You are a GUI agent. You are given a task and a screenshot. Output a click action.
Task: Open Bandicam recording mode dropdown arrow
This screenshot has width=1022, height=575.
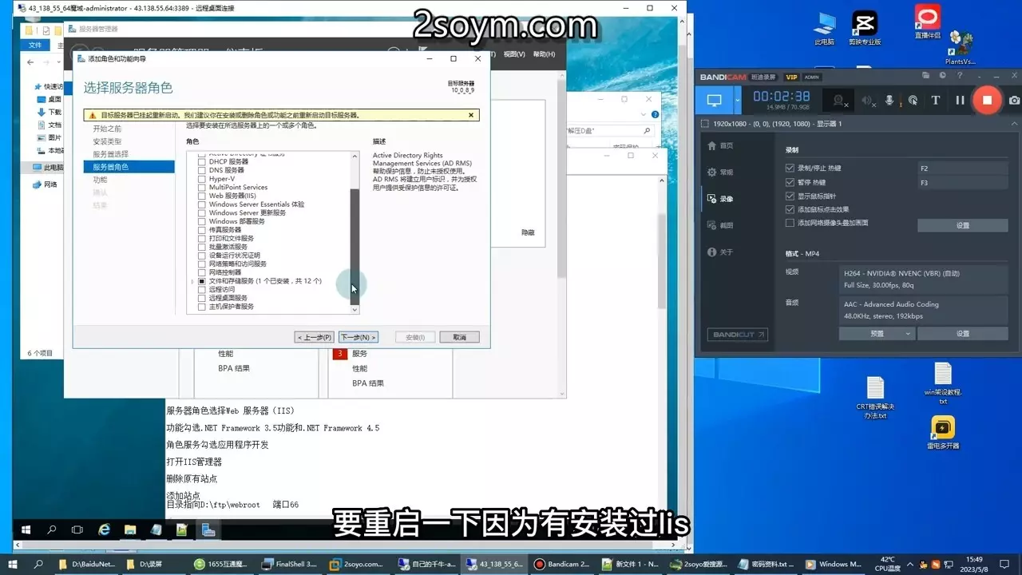738,100
